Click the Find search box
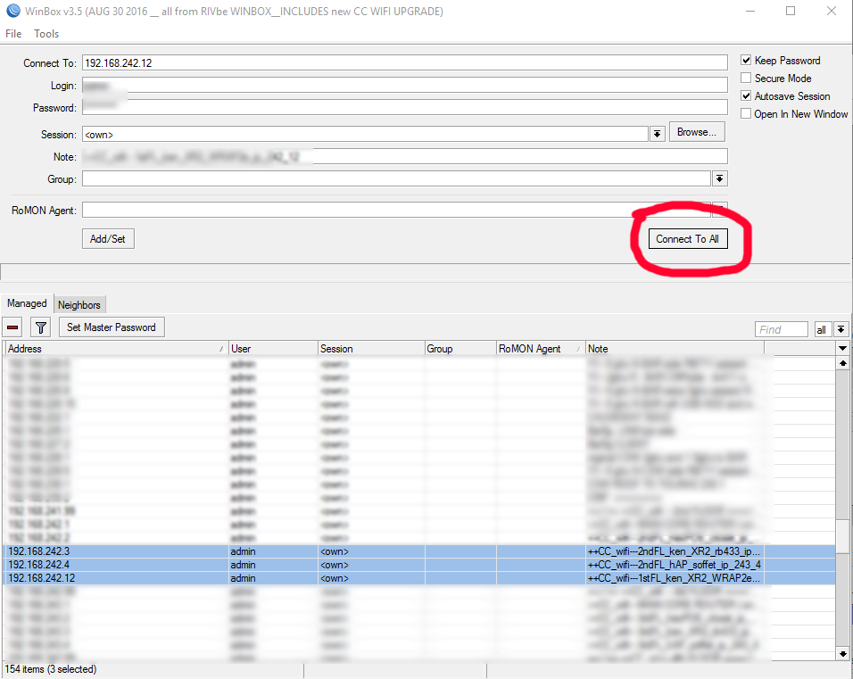Screen dimensions: 853x679 click(782, 329)
